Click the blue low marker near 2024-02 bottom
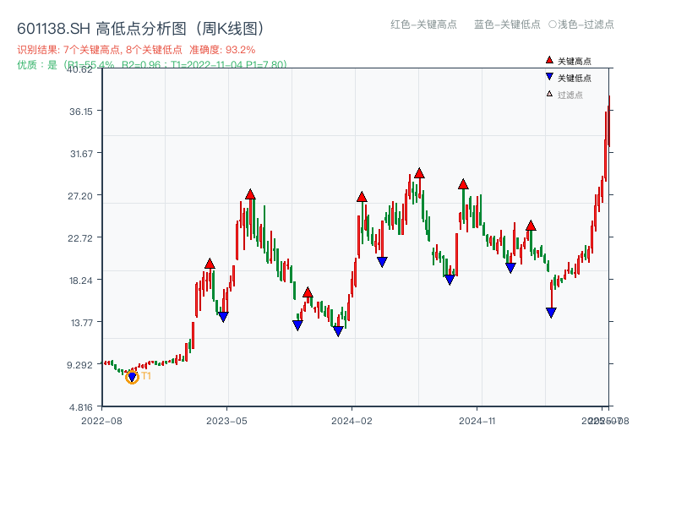 (x=338, y=331)
